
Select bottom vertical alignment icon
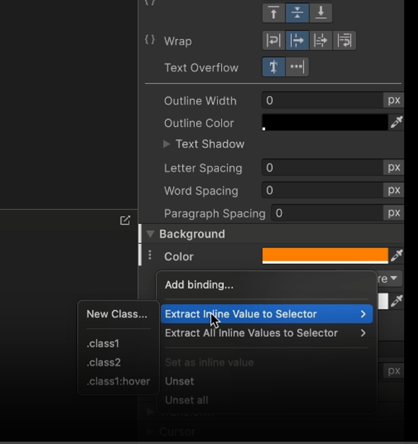coord(321,13)
